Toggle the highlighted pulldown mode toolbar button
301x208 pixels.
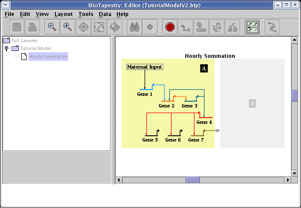pyautogui.click(x=252, y=27)
